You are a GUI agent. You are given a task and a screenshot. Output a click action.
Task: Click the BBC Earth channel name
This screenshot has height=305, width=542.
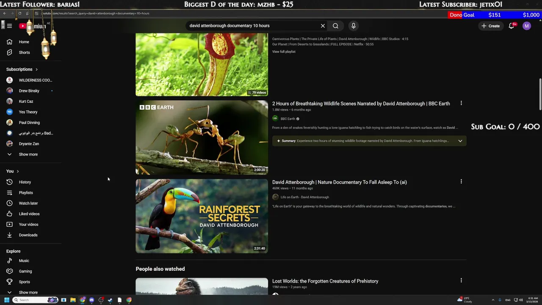pos(288,119)
